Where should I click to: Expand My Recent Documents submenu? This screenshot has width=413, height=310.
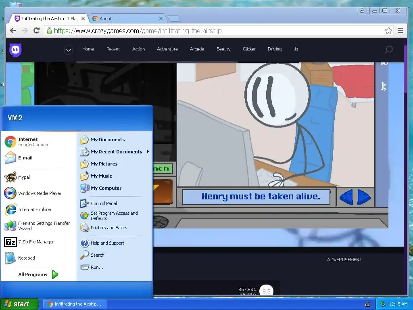[x=115, y=152]
